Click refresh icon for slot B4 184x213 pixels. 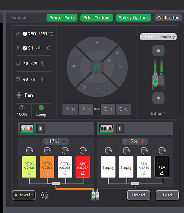(x=162, y=150)
